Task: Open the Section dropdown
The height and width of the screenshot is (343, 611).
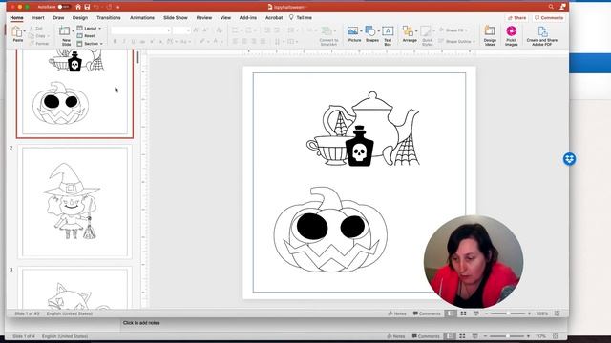Action: tap(90, 44)
